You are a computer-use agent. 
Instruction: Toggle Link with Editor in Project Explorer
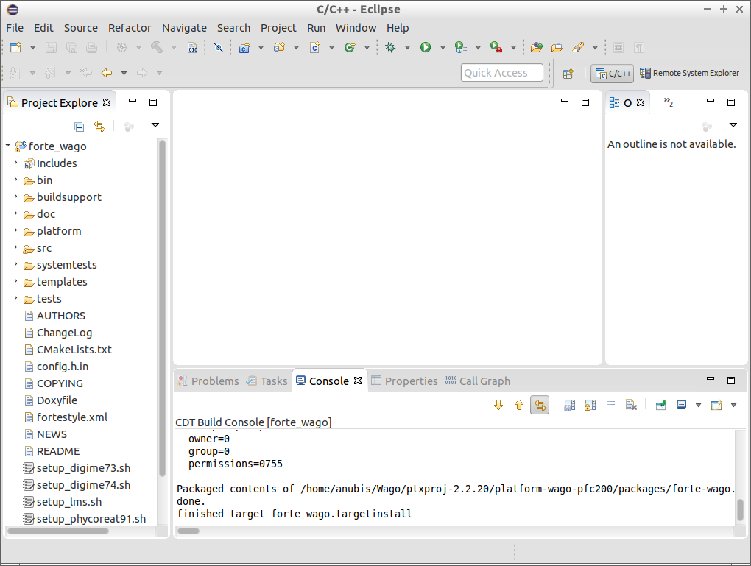tap(99, 127)
